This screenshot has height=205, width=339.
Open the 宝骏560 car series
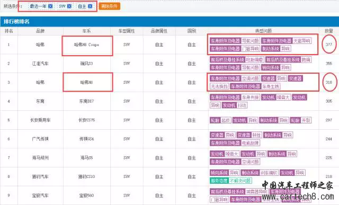click(86, 195)
